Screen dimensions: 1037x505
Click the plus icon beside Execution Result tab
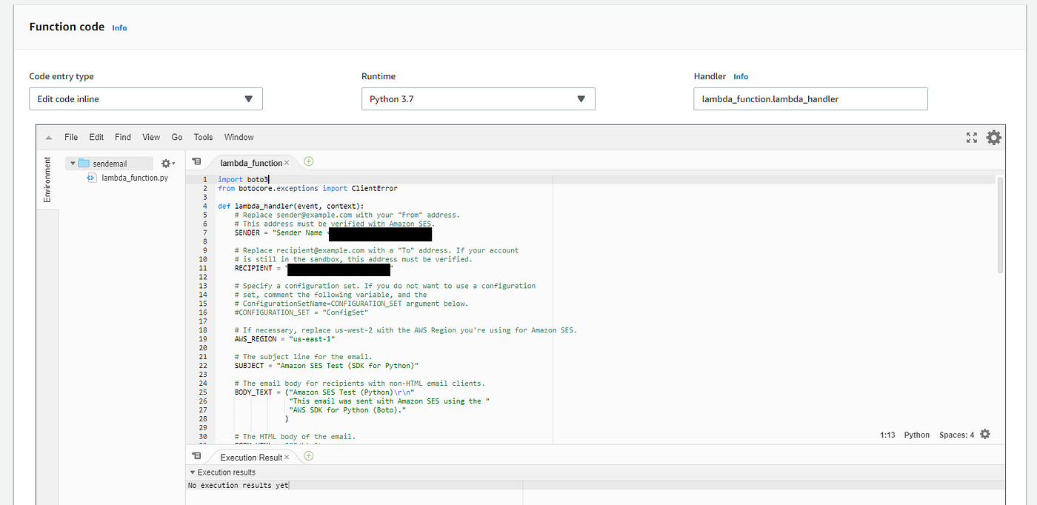tap(308, 457)
